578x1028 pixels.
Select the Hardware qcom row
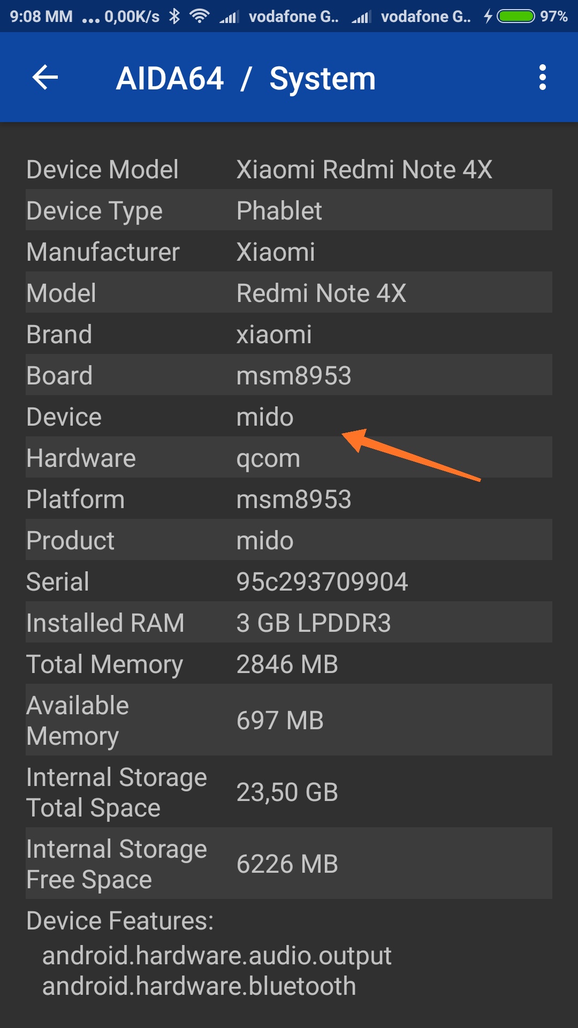(289, 458)
